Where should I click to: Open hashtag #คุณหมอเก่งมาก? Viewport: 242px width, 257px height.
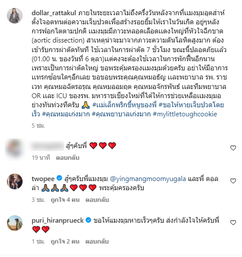66,114
